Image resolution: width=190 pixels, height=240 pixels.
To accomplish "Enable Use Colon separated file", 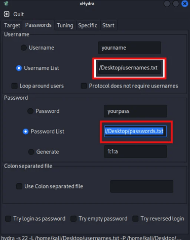I will click(x=19, y=186).
